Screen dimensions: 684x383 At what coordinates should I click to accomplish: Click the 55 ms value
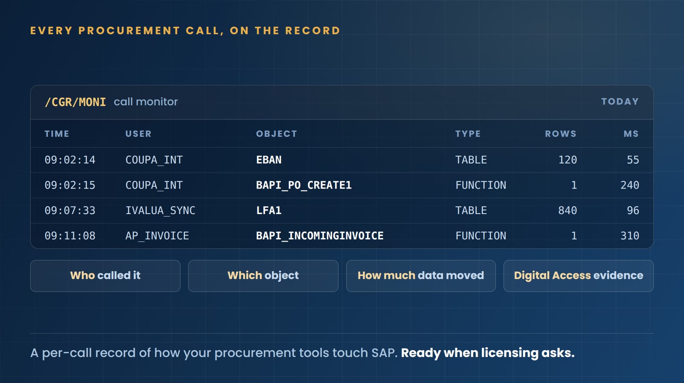coord(633,160)
